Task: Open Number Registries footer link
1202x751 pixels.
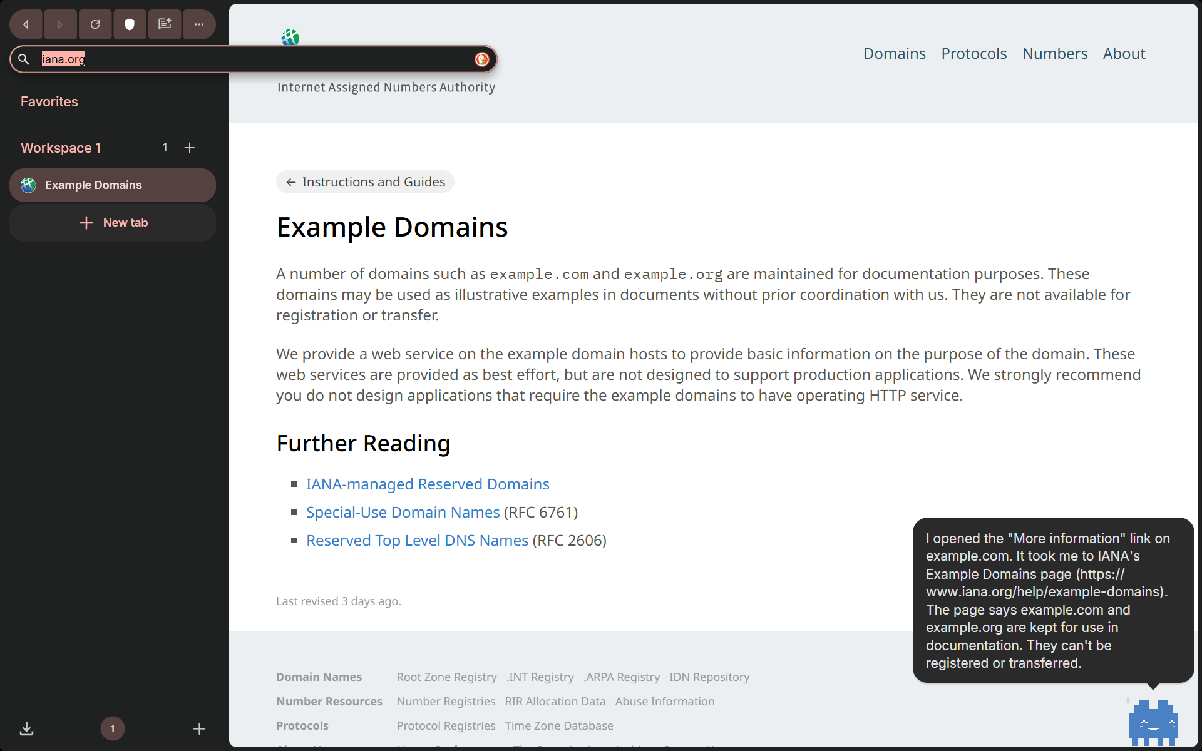Action: tap(446, 702)
